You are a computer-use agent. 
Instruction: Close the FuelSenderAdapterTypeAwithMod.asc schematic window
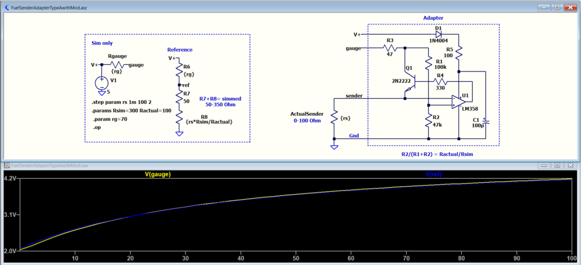click(570, 7)
